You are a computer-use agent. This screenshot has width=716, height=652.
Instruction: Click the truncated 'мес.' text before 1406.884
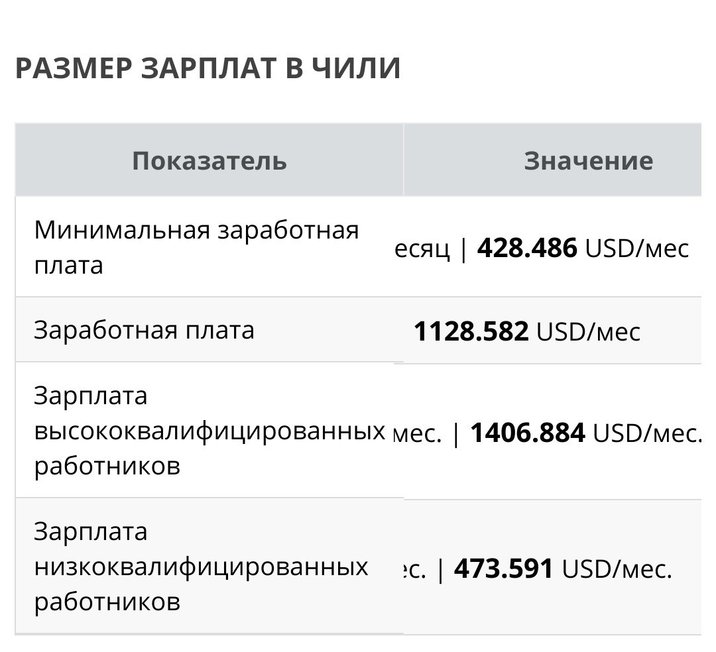pyautogui.click(x=418, y=433)
